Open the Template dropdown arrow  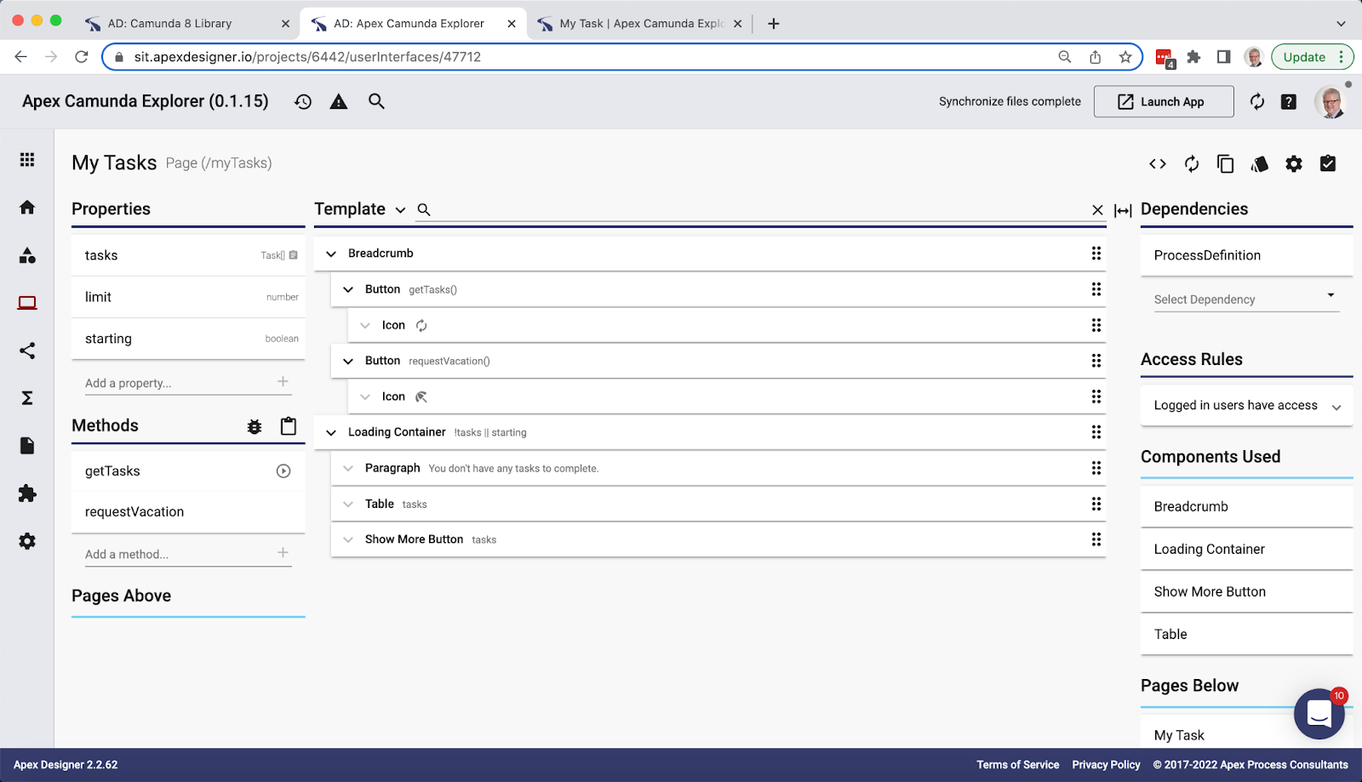[400, 210]
